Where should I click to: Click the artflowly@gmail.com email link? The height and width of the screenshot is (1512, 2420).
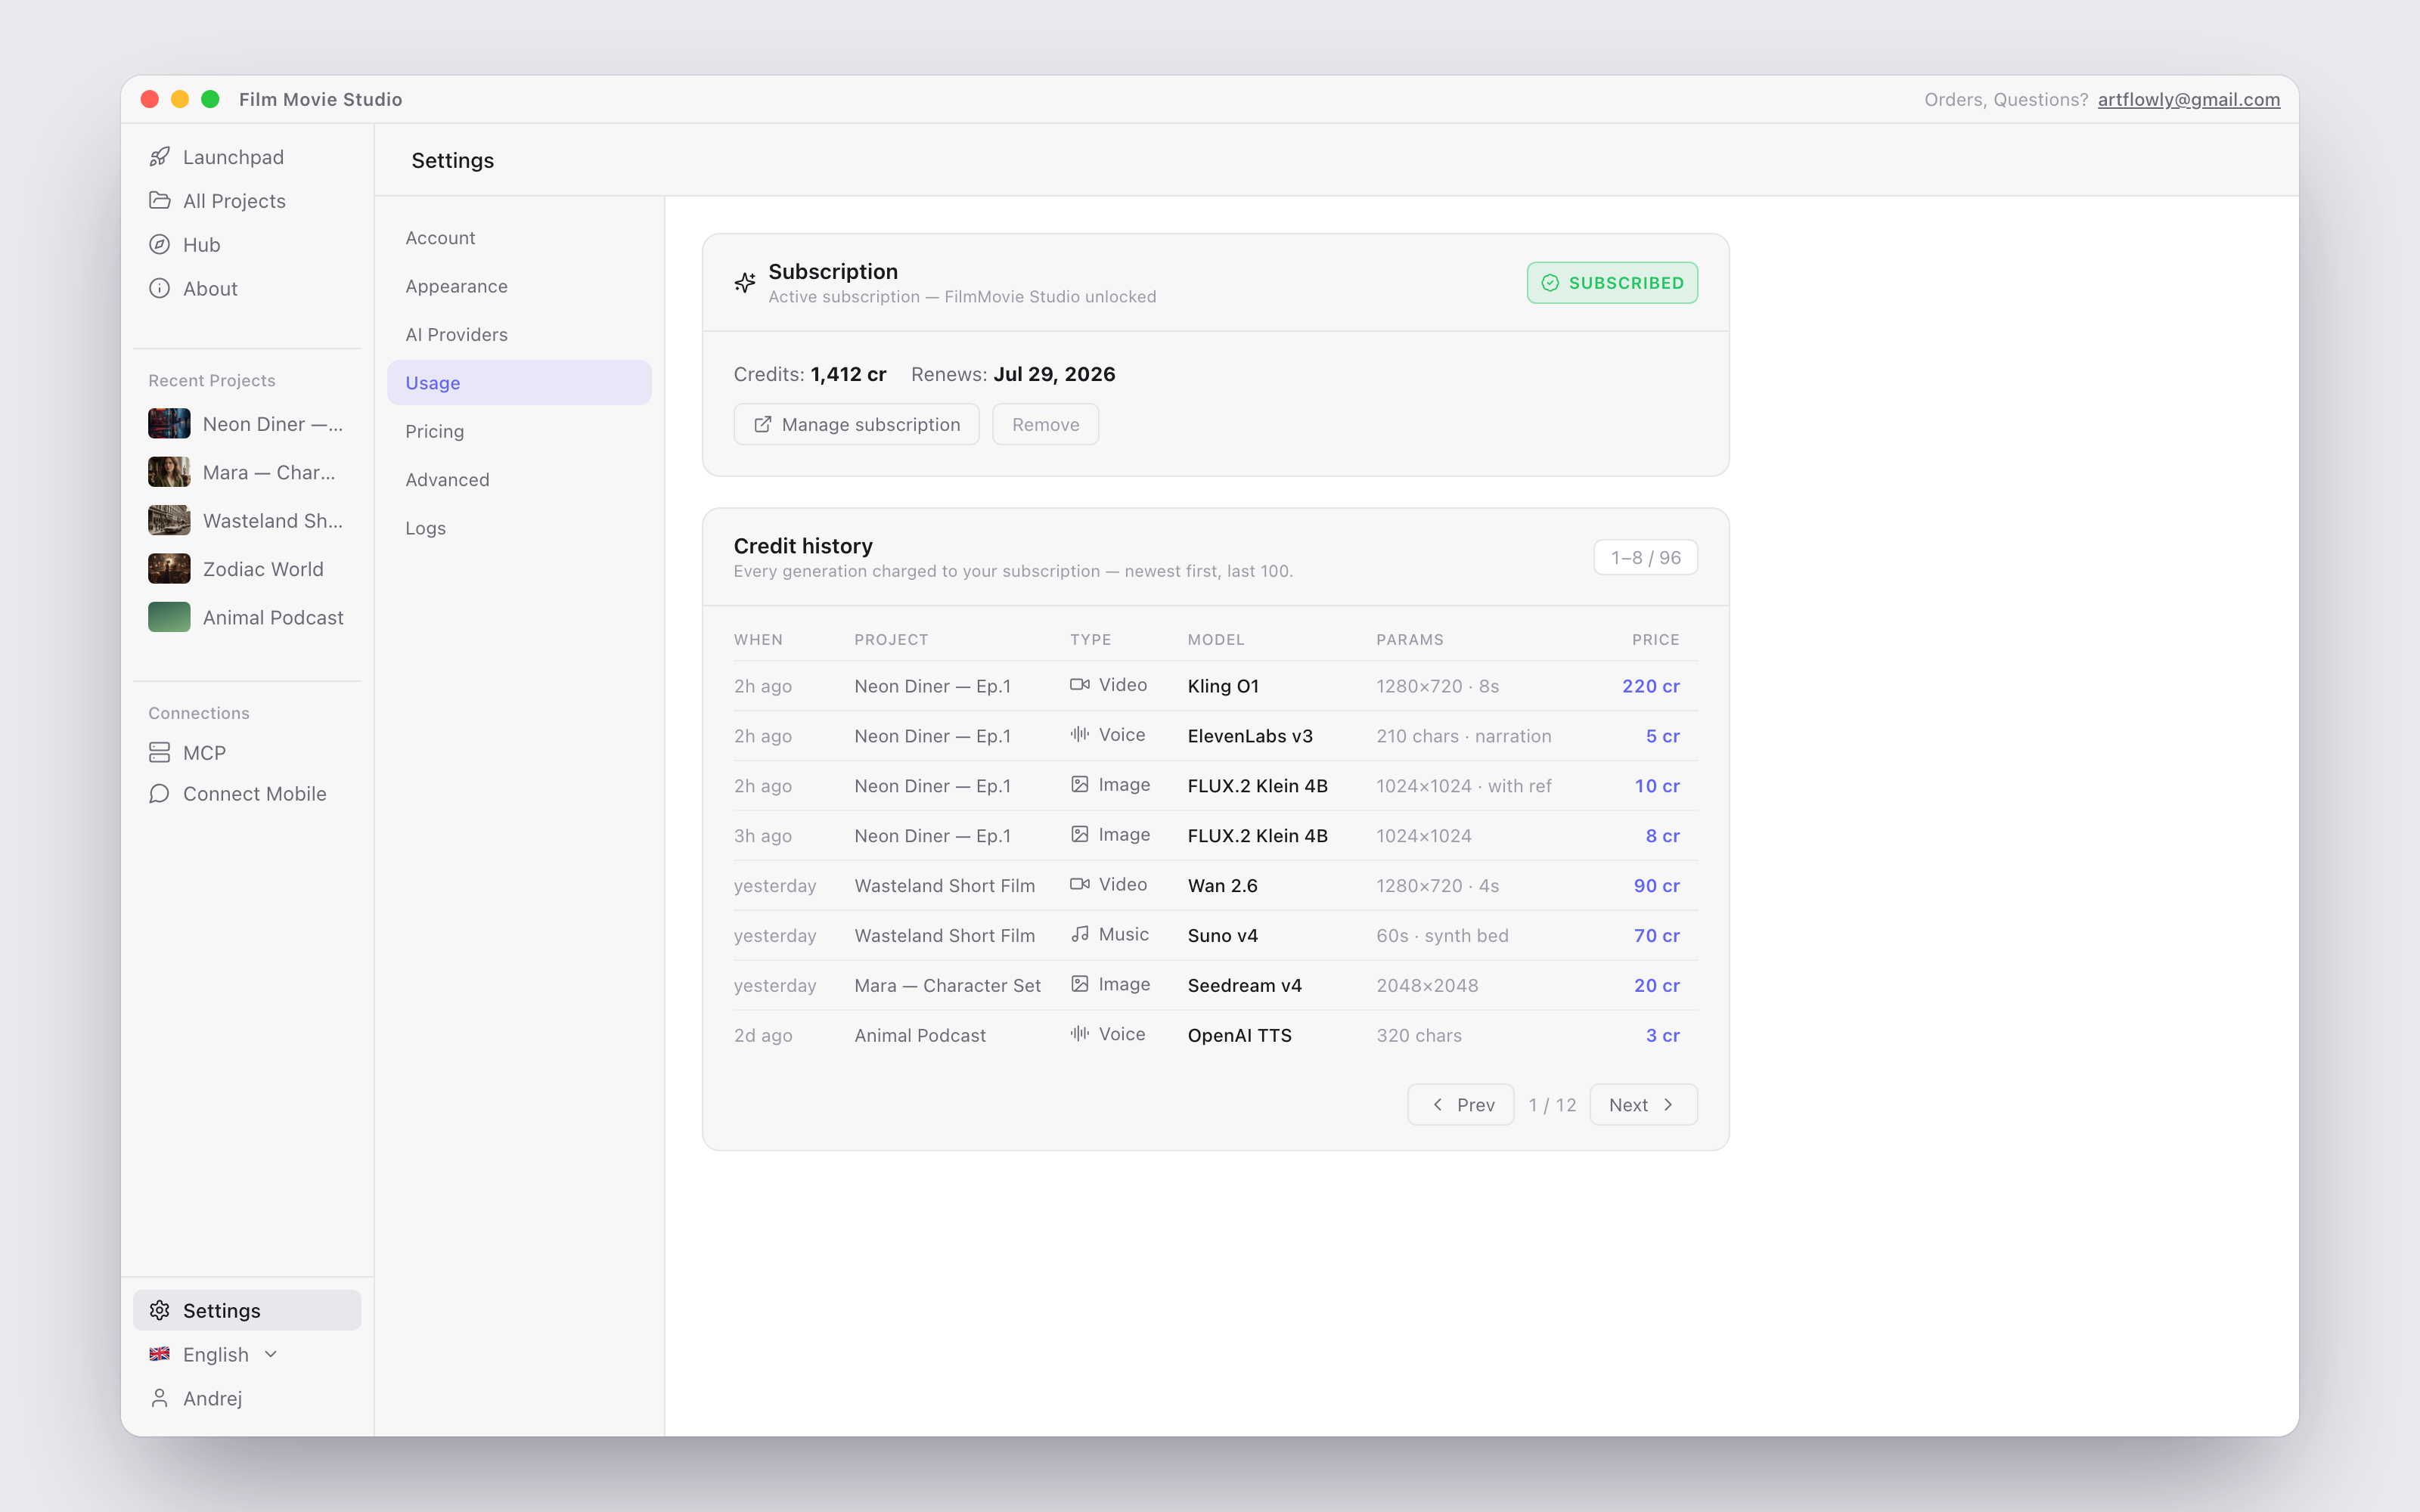coord(2188,99)
